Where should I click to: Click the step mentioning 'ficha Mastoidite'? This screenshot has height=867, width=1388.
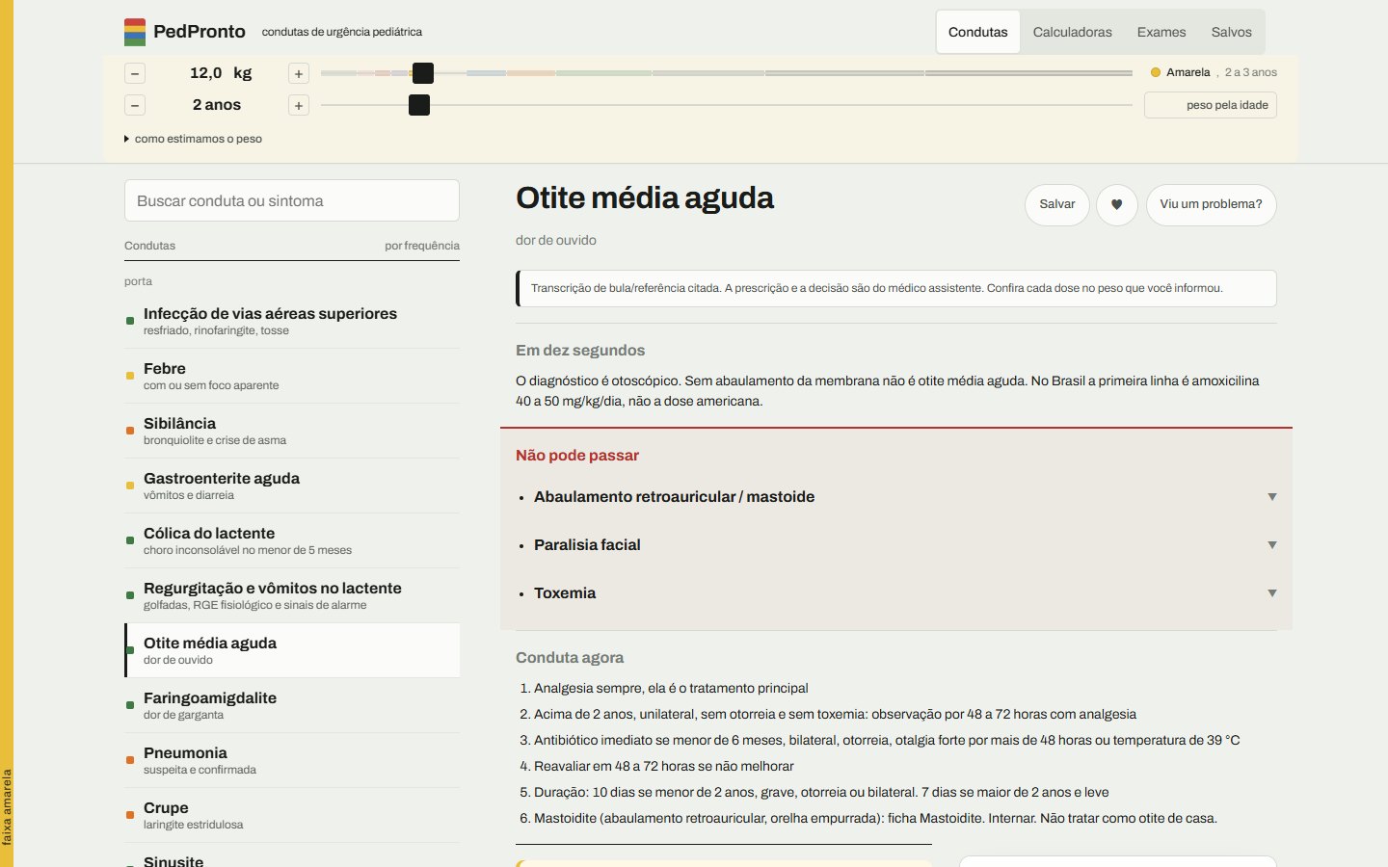875,818
